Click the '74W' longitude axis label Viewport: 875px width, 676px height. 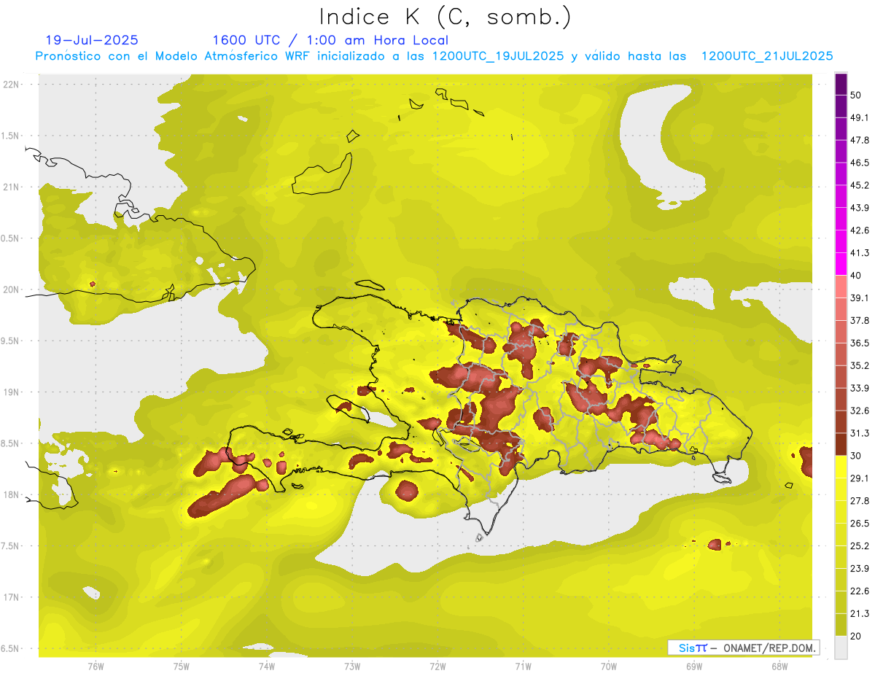[x=267, y=667]
